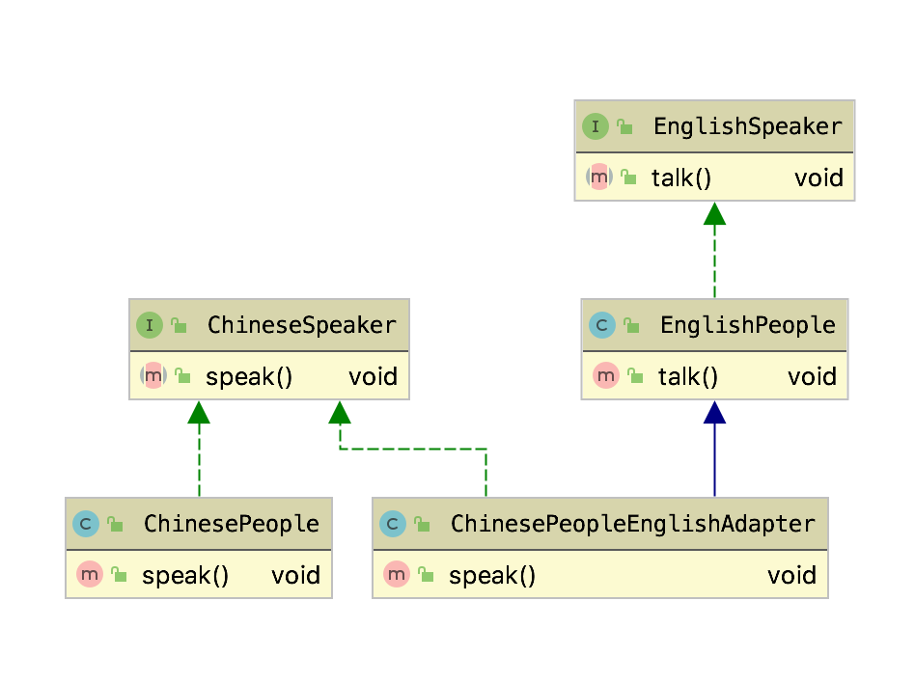915x683 pixels.
Task: Click the talk() method row in EnglishPeople
Action: point(714,376)
